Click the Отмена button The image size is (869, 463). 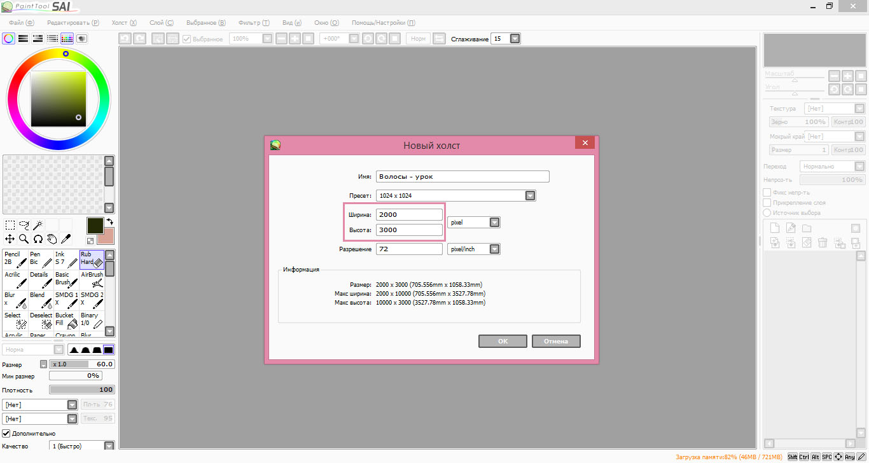555,342
